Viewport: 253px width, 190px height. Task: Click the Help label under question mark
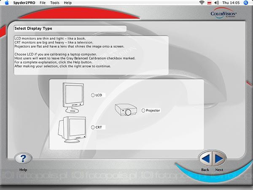pos(23,170)
